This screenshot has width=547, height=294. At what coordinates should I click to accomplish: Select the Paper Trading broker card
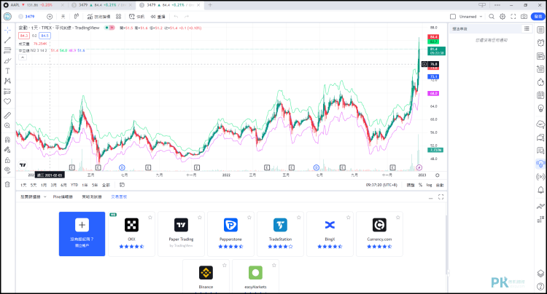coord(181,234)
